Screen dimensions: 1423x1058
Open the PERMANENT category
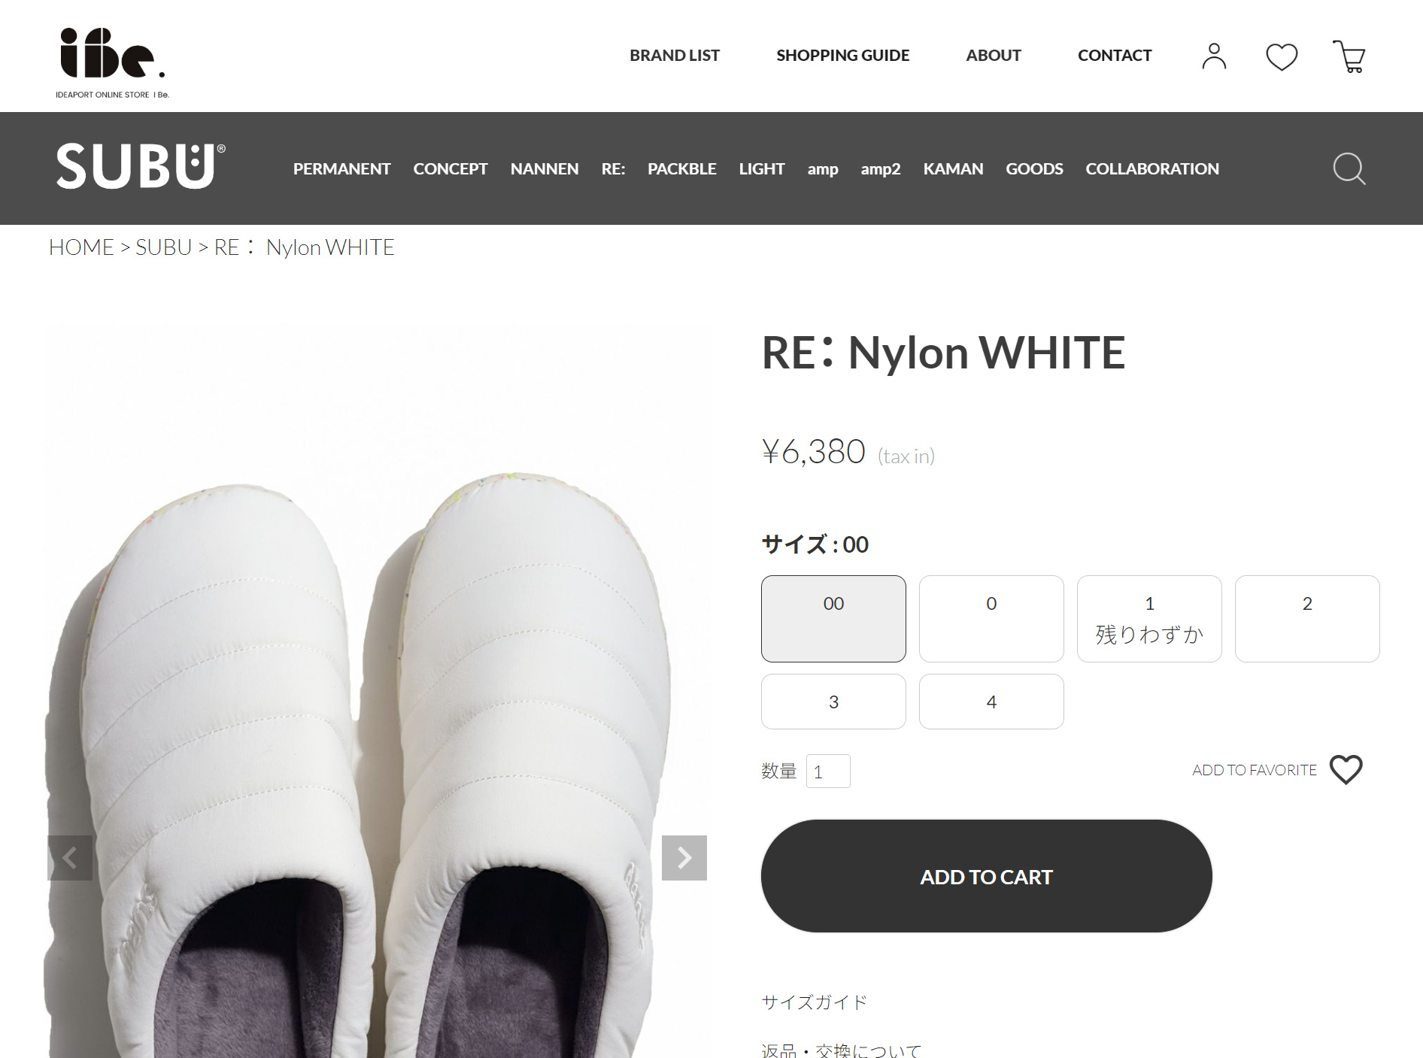[x=341, y=169]
